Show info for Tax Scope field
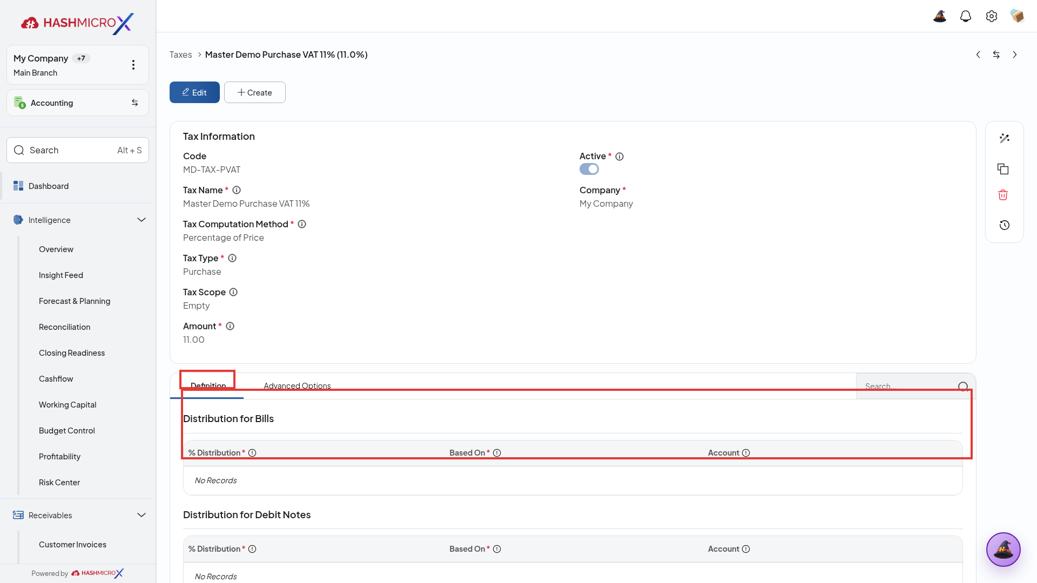 pos(233,292)
